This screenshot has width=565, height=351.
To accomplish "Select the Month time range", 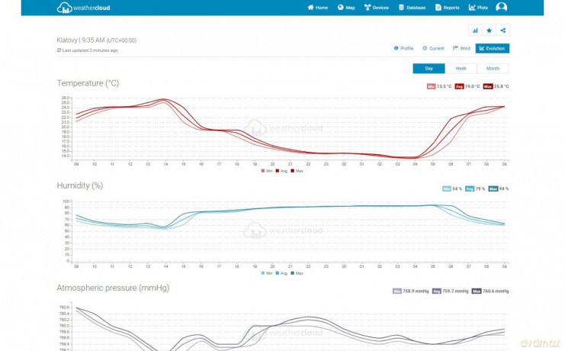I will point(493,69).
